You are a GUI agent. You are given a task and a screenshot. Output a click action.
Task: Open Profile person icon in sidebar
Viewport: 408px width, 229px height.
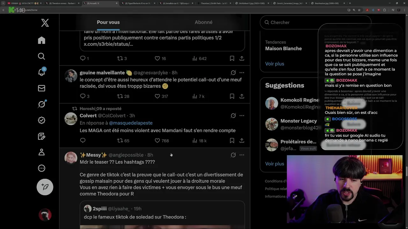click(41, 152)
